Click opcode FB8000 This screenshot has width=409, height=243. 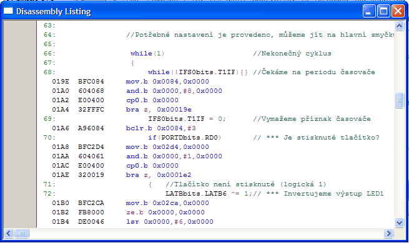click(x=91, y=212)
